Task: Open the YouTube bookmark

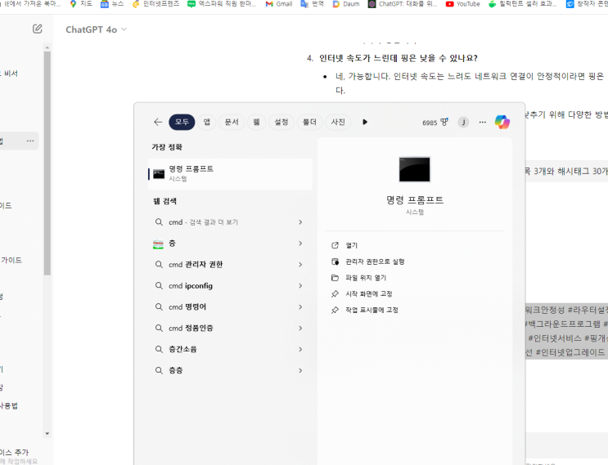Action: point(463,4)
